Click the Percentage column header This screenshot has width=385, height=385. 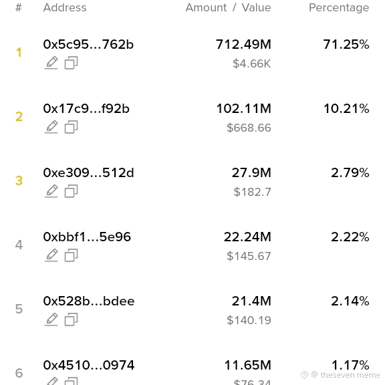point(339,8)
